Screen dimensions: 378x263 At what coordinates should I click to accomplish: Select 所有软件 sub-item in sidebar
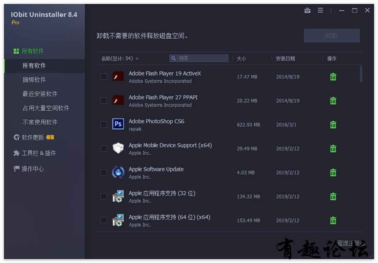[x=45, y=66]
